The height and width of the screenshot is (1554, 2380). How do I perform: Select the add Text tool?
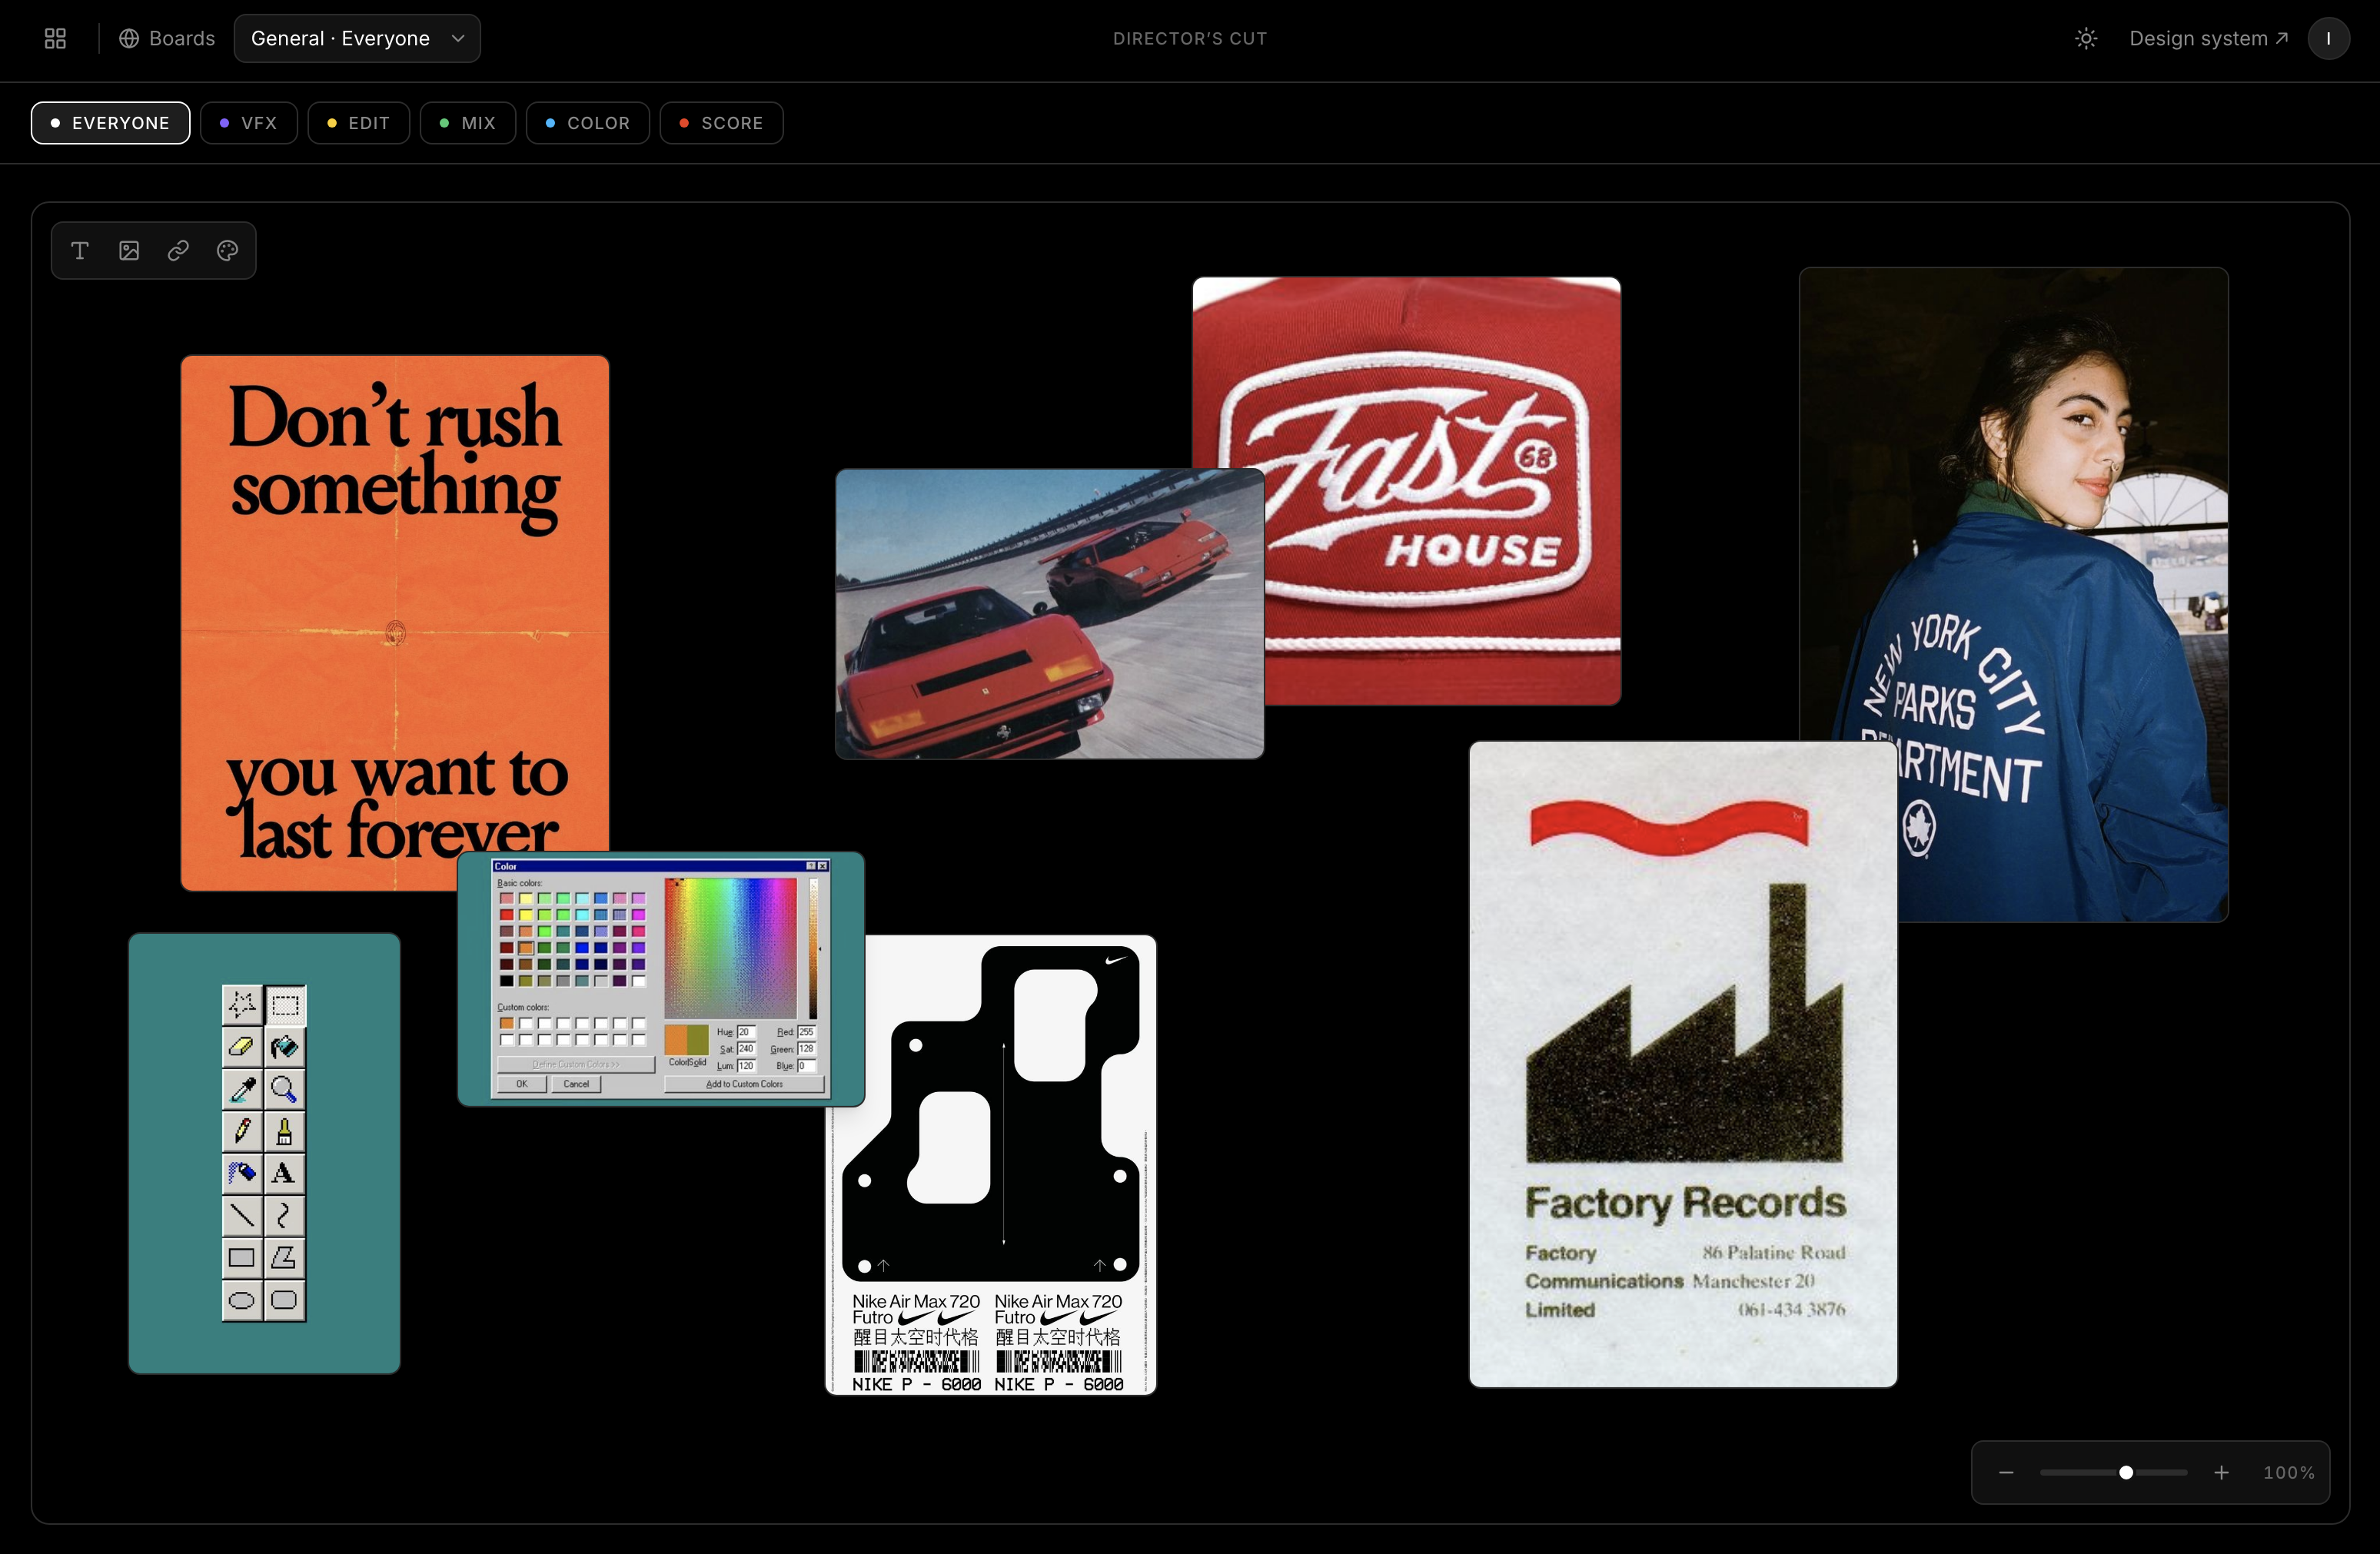(80, 250)
